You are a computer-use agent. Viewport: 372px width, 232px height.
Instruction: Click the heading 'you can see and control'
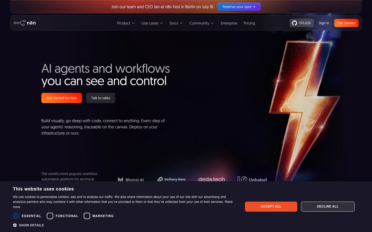[104, 81]
